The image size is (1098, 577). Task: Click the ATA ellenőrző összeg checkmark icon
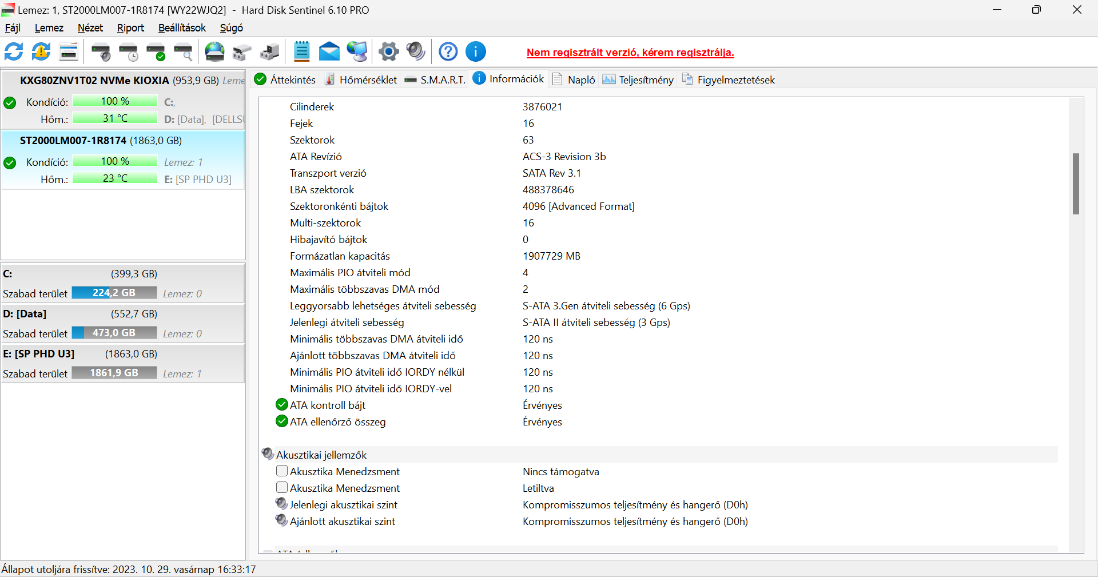[x=281, y=421]
